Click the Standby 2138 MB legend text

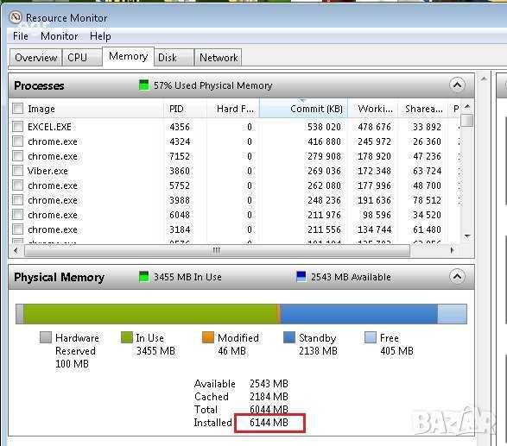pos(318,344)
